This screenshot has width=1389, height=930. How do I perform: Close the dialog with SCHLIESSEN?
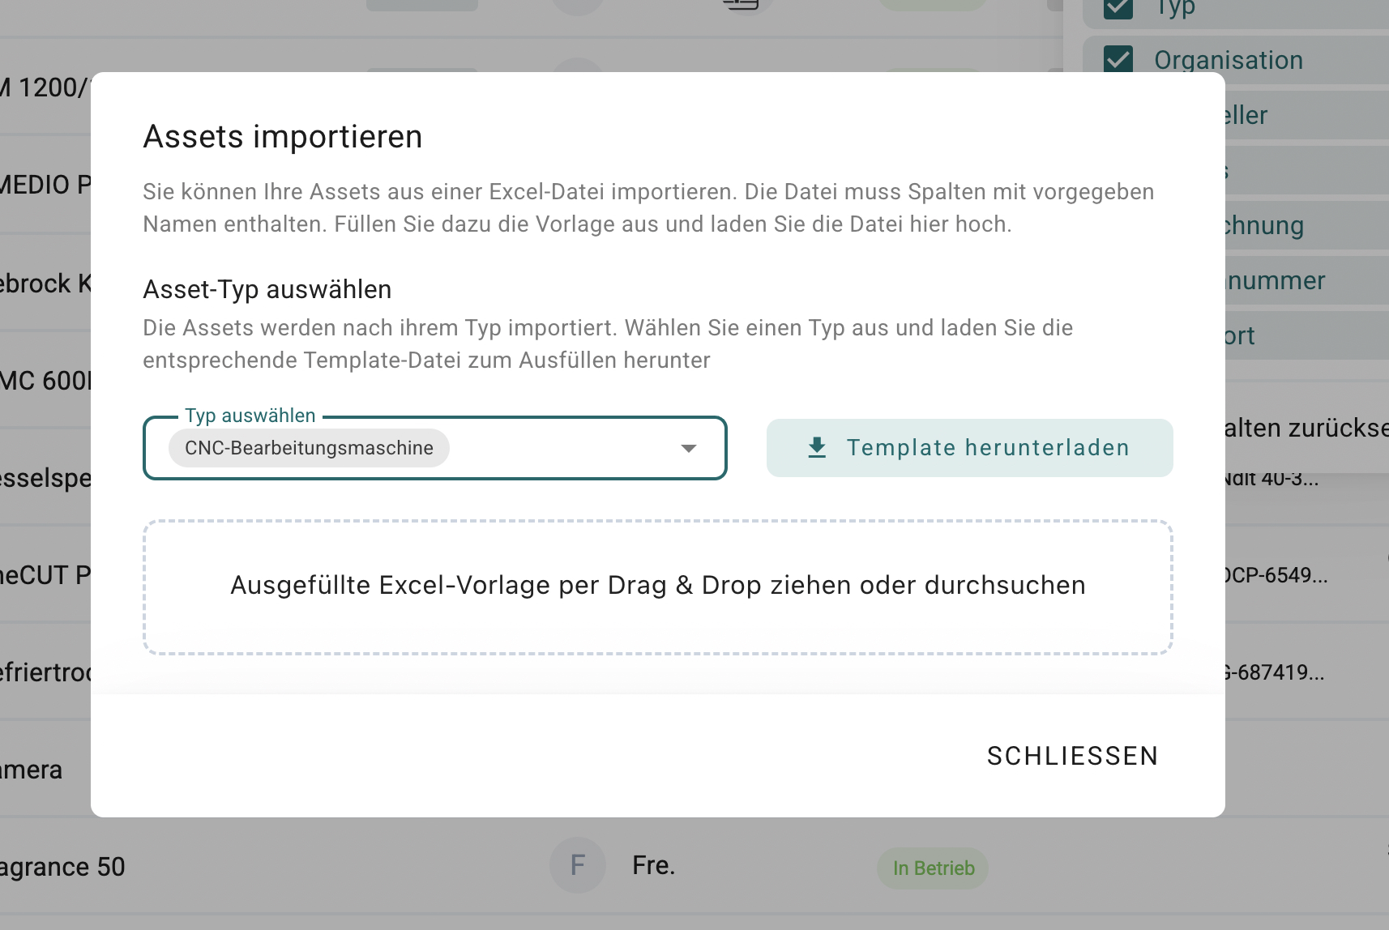(x=1072, y=756)
